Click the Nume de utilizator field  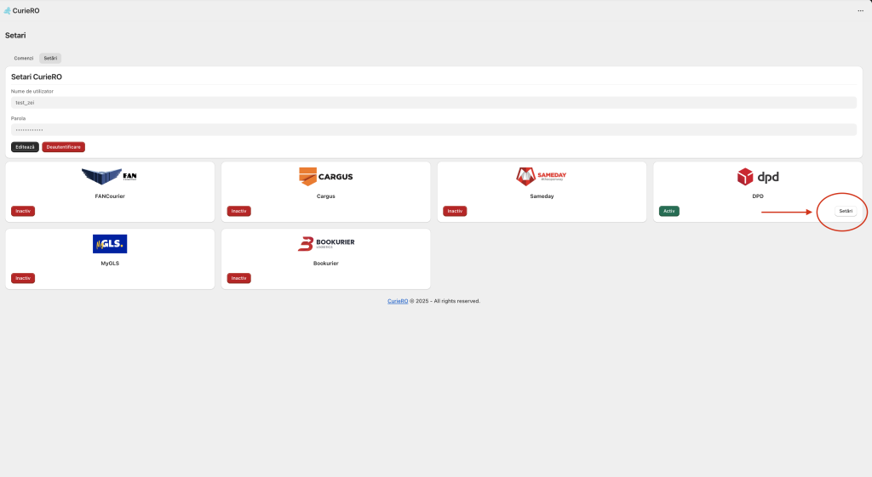tap(433, 103)
